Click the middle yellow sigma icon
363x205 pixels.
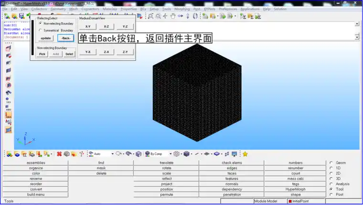click(250, 16)
